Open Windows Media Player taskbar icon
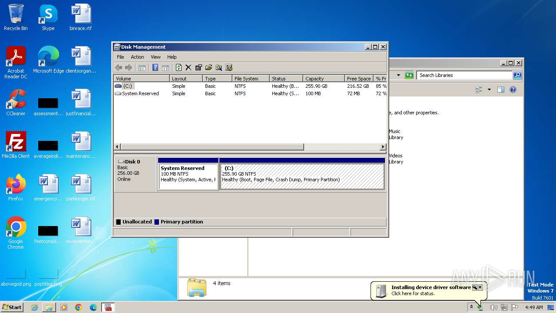 tap(64, 307)
